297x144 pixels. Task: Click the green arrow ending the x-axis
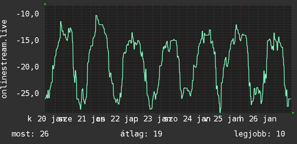293,113
